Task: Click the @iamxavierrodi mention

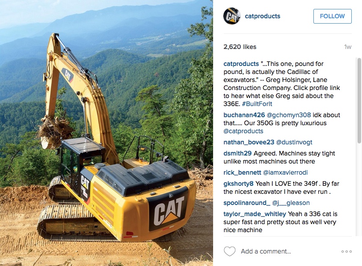Action: pos(285,172)
